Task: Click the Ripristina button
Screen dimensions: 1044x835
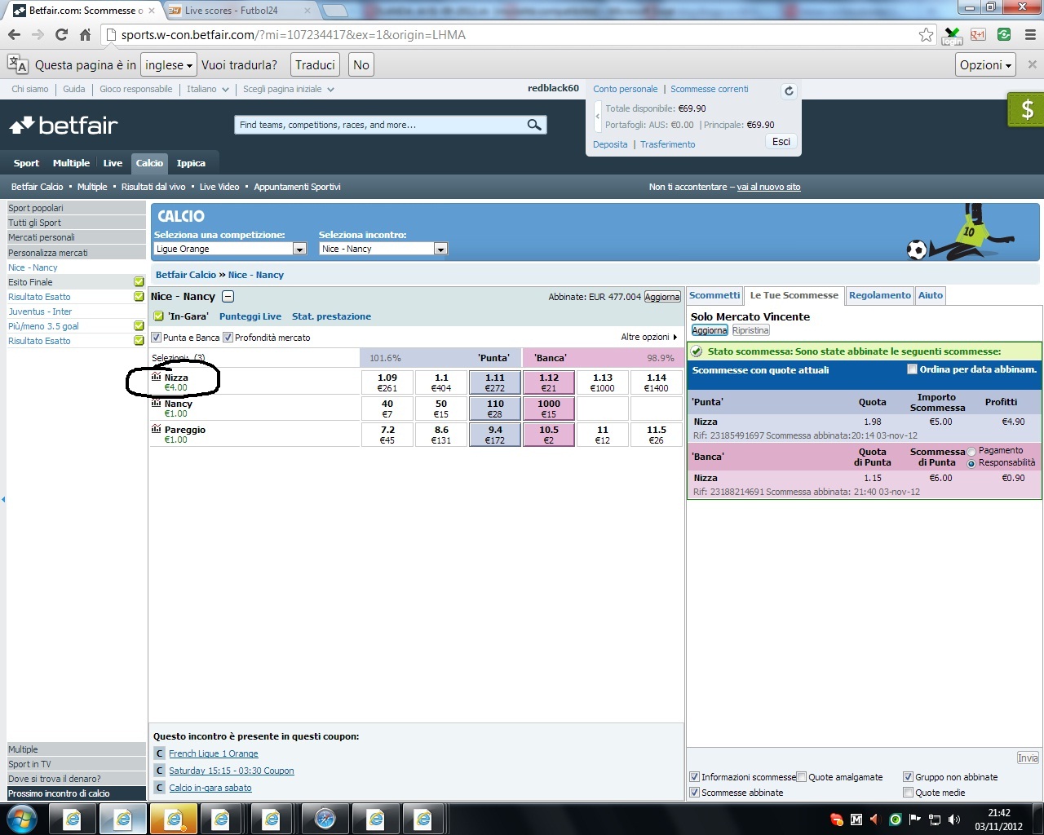Action: [x=750, y=330]
